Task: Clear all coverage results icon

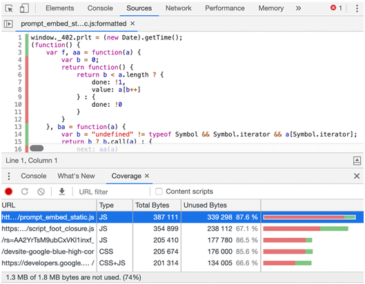Action: [41, 192]
